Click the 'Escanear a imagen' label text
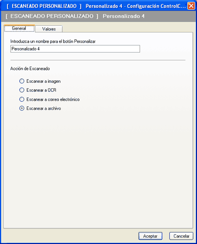The image size is (197, 244). click(x=43, y=81)
